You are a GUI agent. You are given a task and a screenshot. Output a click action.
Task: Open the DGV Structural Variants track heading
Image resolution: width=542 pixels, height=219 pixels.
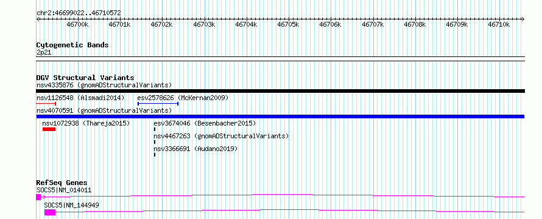85,78
